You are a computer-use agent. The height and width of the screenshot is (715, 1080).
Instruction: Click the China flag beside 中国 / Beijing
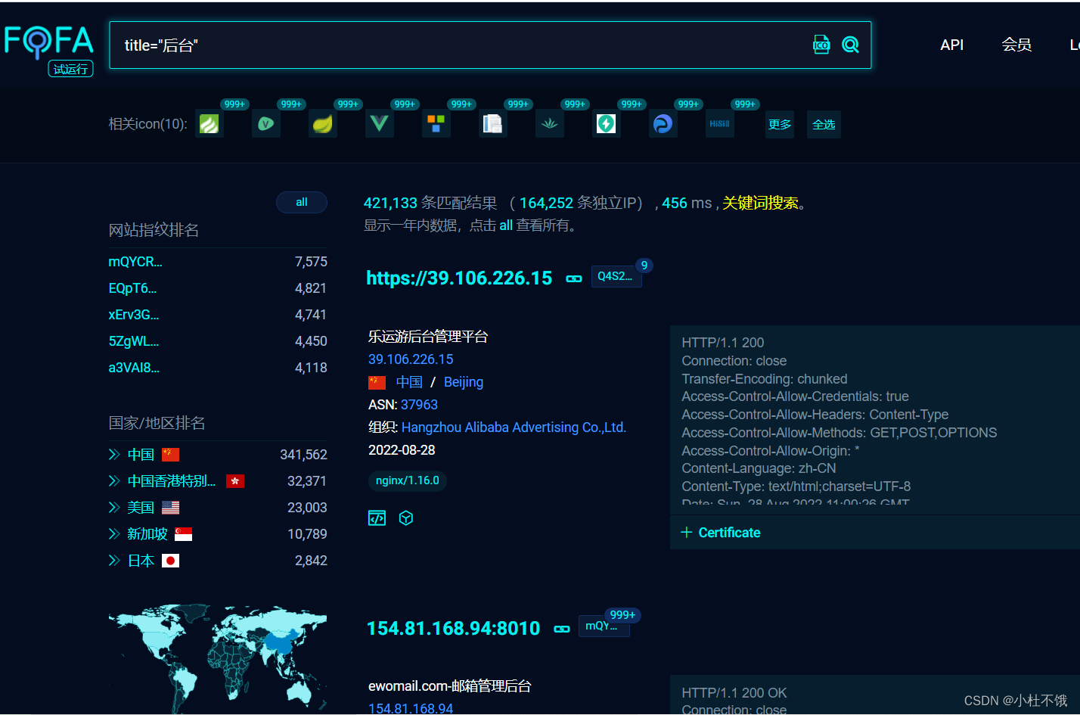377,382
